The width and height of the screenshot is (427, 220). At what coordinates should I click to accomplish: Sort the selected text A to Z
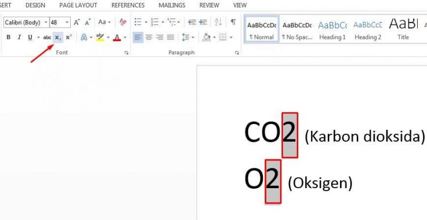pos(218,22)
